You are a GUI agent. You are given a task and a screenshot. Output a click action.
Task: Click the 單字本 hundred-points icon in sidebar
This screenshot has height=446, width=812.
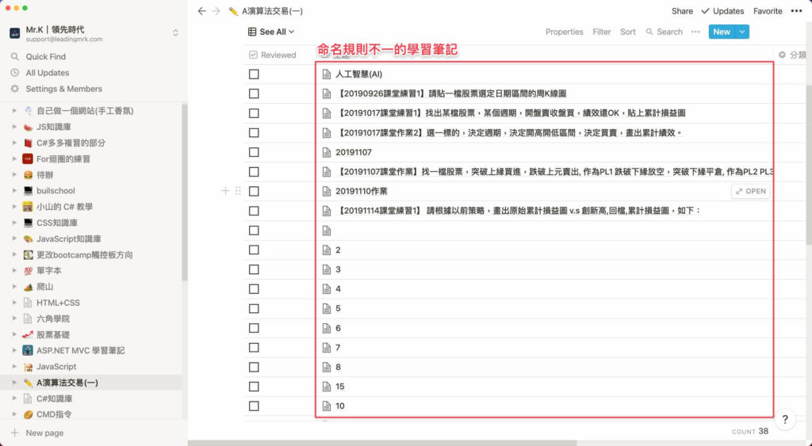click(x=28, y=271)
